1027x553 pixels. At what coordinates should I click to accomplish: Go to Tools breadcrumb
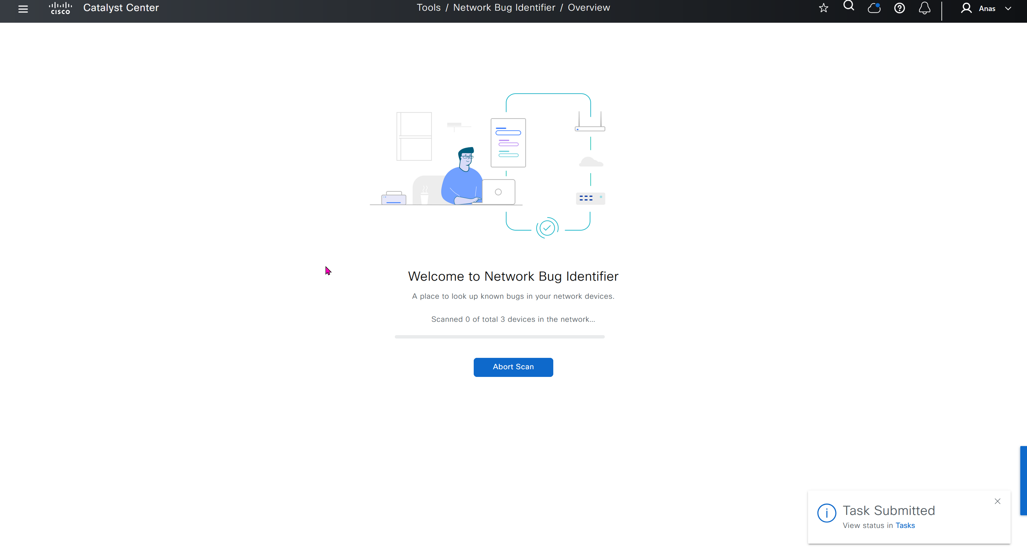[x=428, y=8]
